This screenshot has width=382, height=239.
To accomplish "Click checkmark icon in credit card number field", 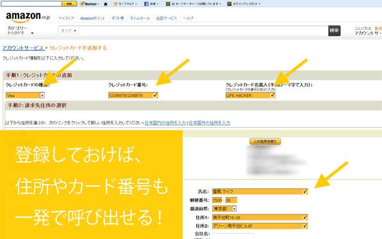I will (x=155, y=95).
